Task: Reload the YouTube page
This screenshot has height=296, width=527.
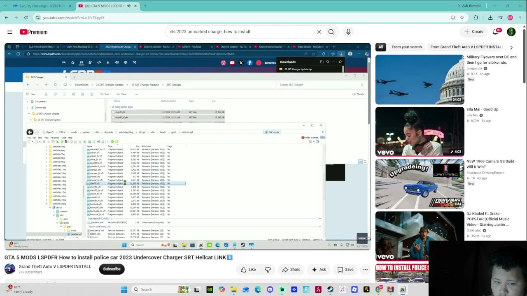Action: coord(26,18)
